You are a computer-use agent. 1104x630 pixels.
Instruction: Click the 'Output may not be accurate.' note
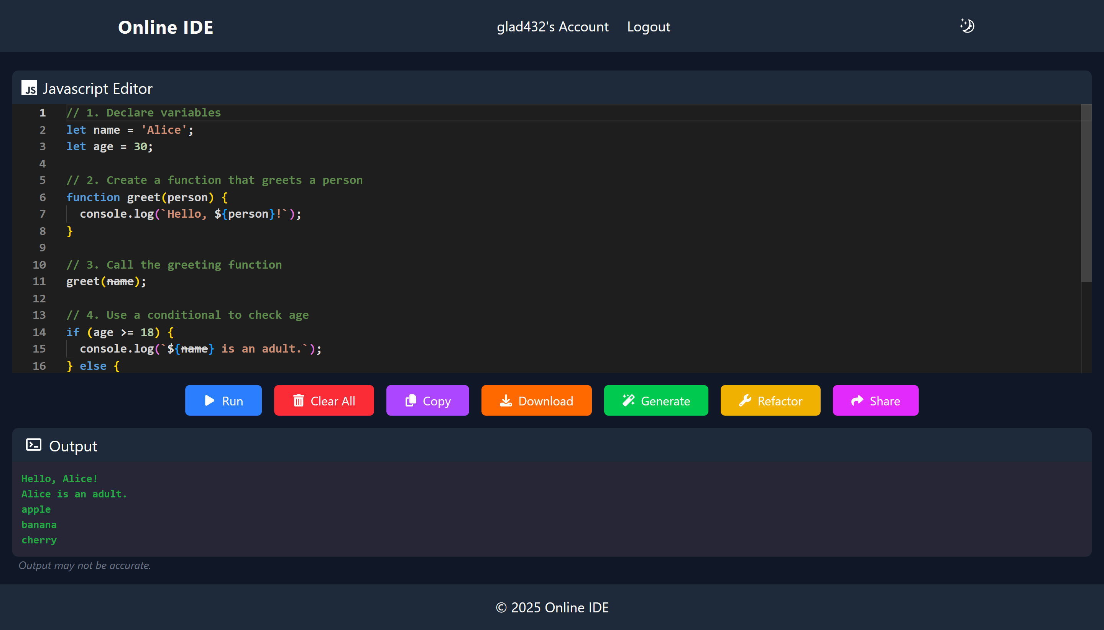click(x=85, y=566)
